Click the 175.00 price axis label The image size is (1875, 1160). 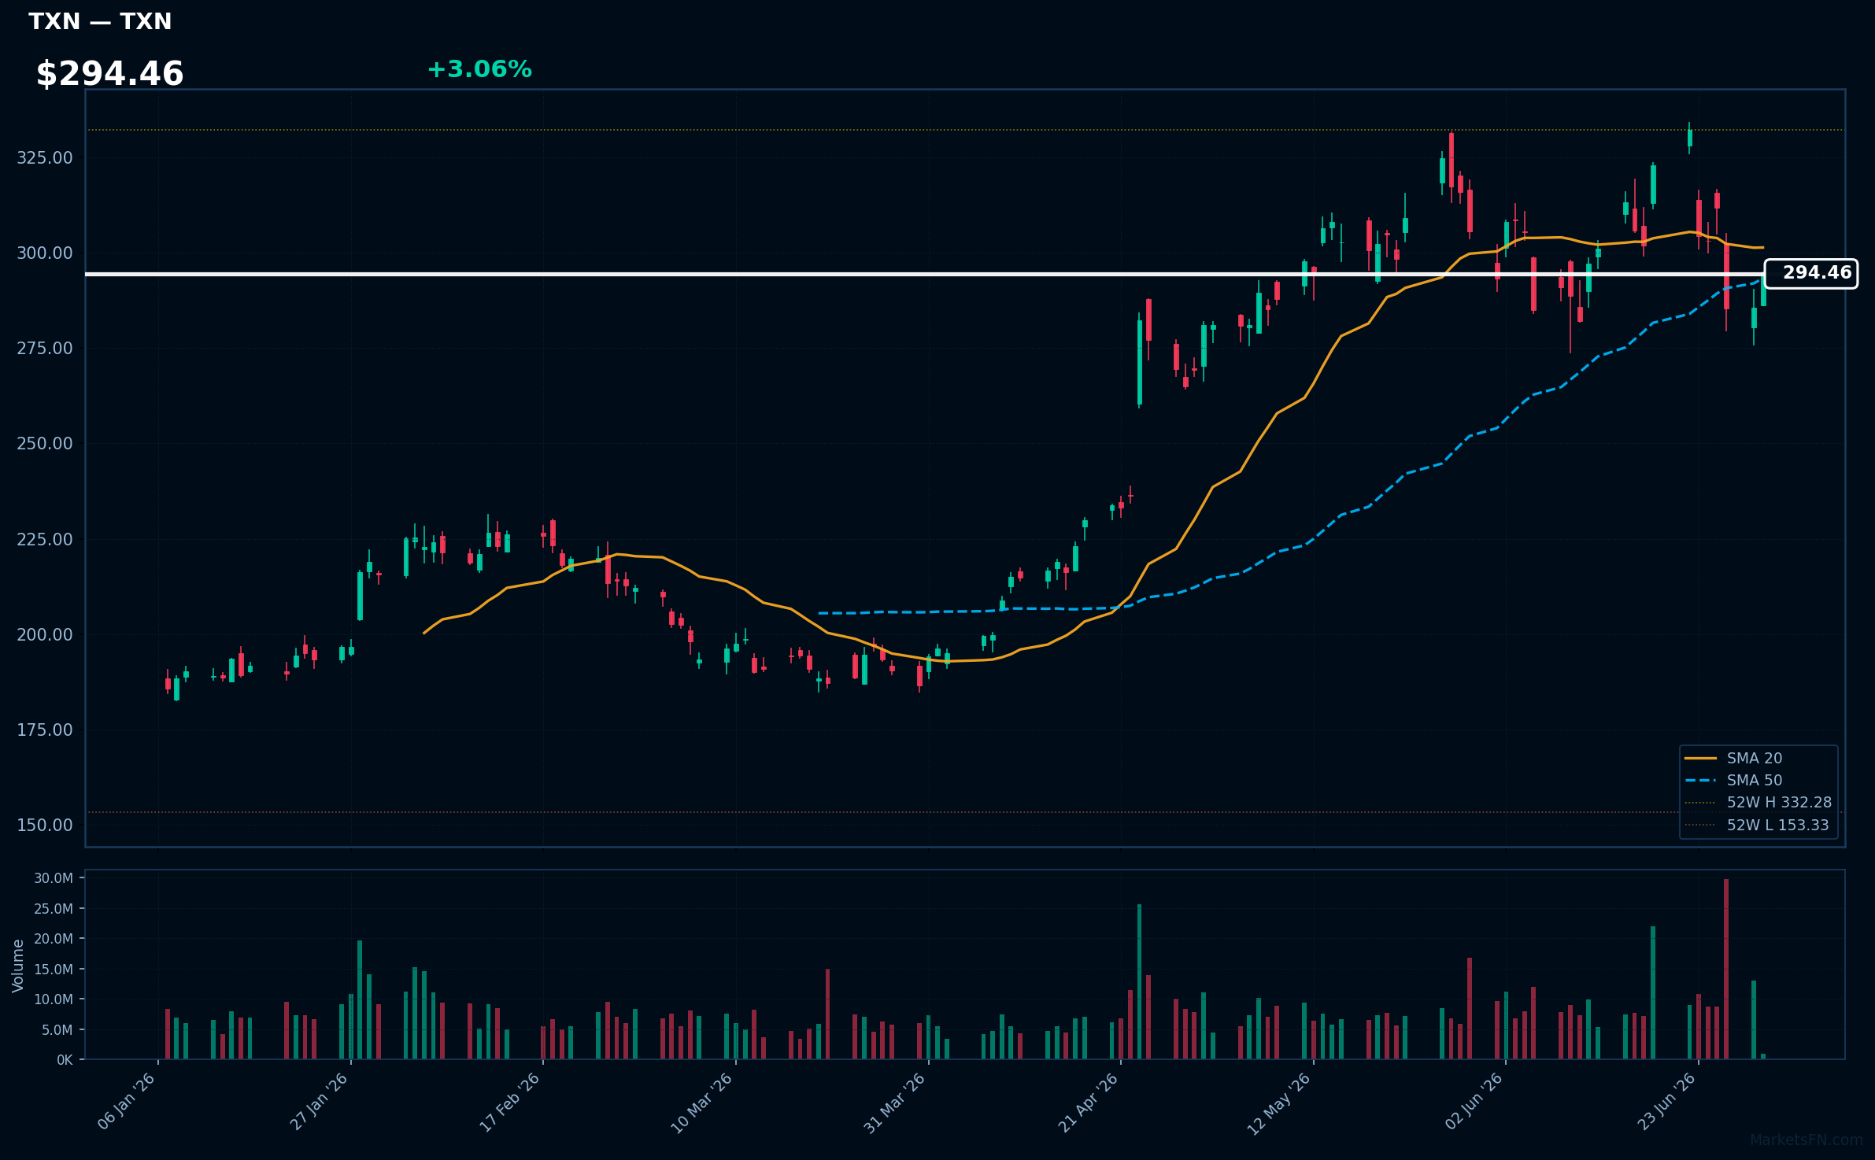pos(45,730)
